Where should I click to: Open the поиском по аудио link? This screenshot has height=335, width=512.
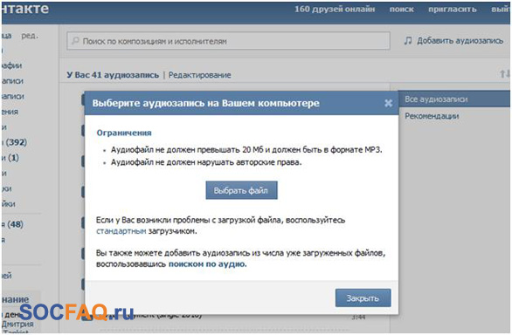point(207,263)
